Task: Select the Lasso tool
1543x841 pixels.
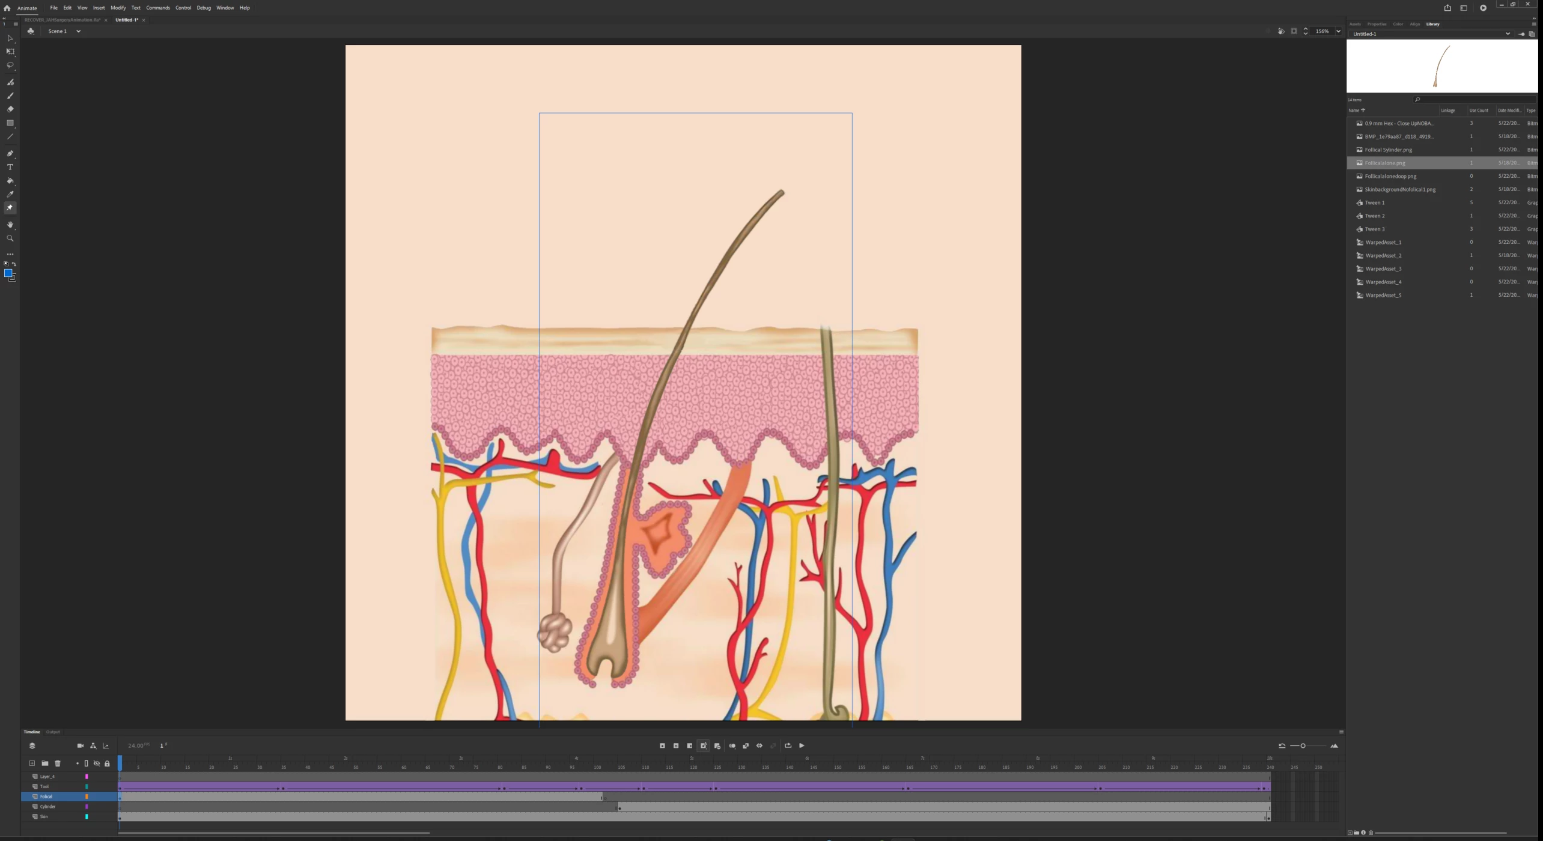Action: tap(10, 65)
